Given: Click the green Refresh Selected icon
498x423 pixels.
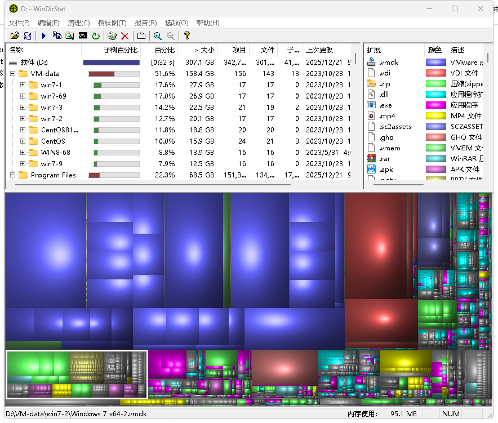Looking at the screenshot, I should pyautogui.click(x=96, y=36).
